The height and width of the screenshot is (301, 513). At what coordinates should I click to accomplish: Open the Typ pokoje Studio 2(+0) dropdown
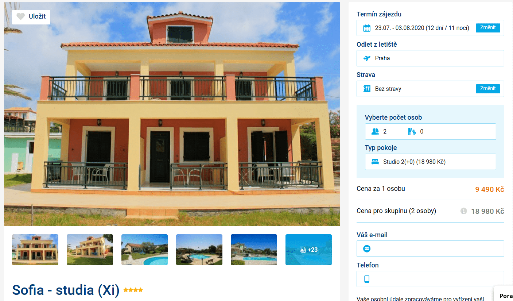[430, 162]
